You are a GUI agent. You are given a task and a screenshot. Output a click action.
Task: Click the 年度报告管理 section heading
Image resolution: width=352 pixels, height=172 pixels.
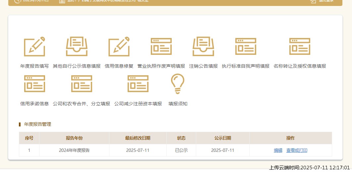(x=37, y=124)
